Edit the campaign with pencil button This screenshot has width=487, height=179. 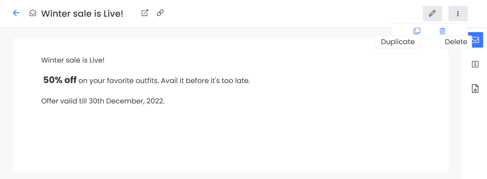(x=432, y=13)
